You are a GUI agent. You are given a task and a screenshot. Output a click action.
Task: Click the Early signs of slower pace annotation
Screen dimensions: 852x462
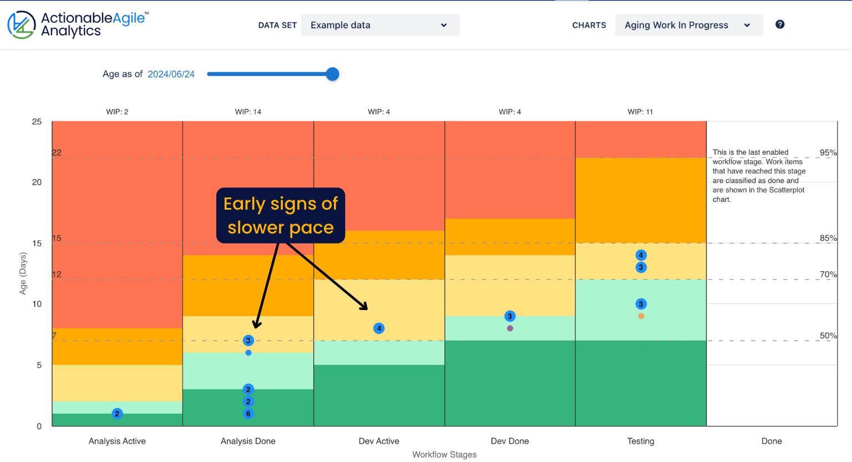click(280, 215)
